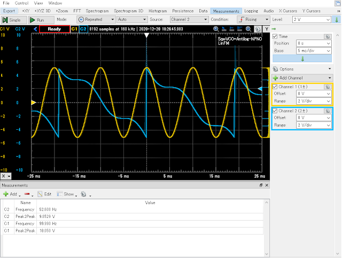Click the single-bar marker icon above the plot
This screenshot has width=342, height=258.
pyautogui.click(x=232, y=29)
